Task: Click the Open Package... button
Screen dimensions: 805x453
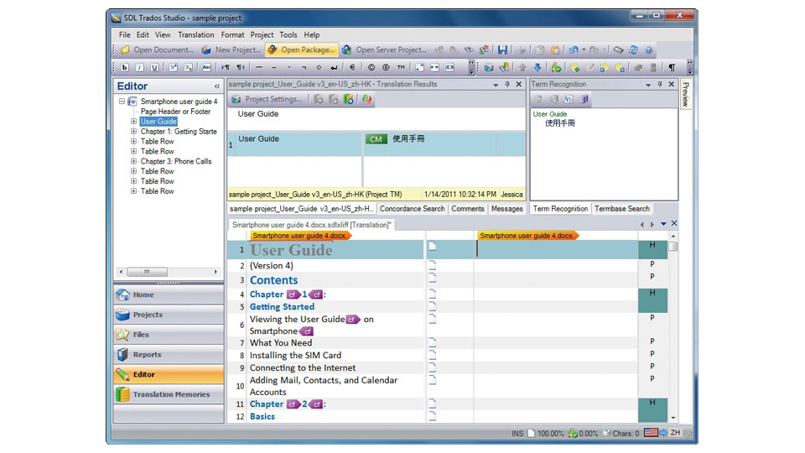Action: click(x=302, y=49)
